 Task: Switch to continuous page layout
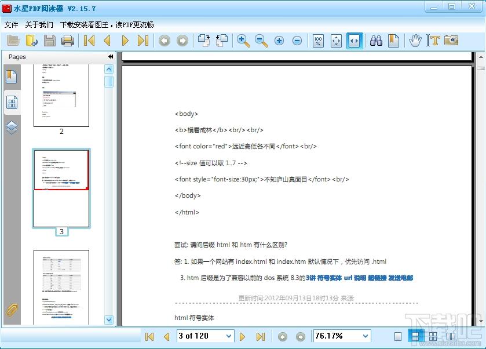point(415,336)
